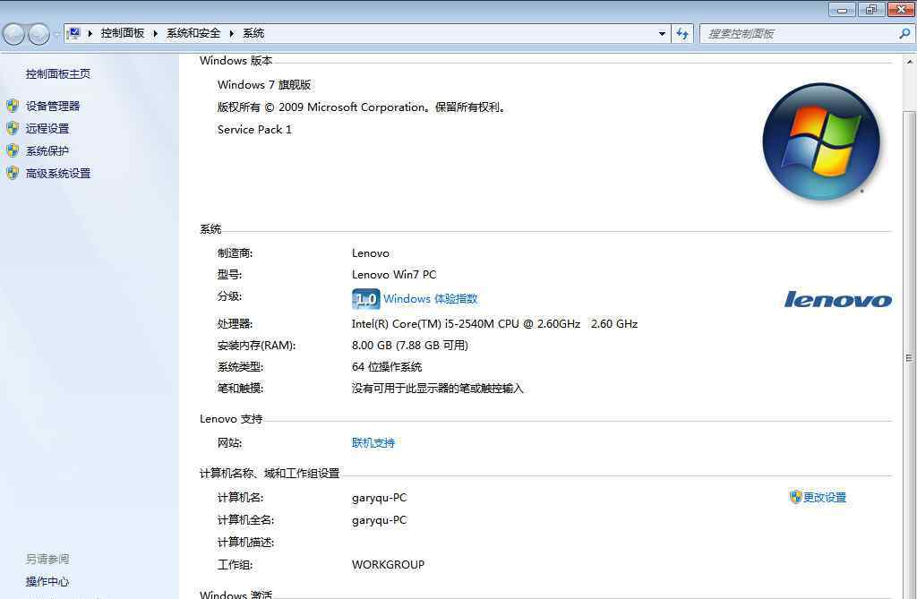Open 系统保护 from the sidebar
Viewport: 917px width, 599px height.
point(47,151)
